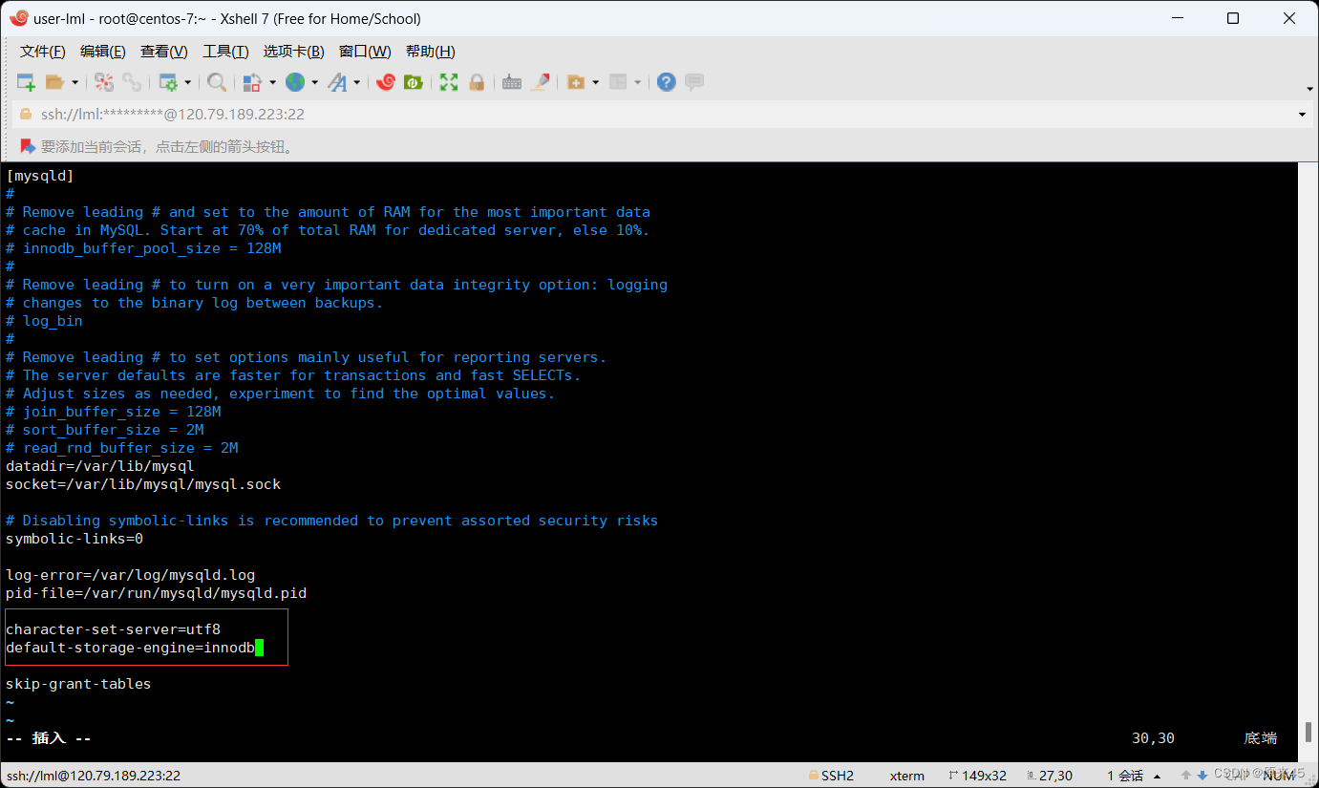The image size is (1319, 788).
Task: Click the '# innodb_buffer_pool_size = 128M' line
Action: 143,248
